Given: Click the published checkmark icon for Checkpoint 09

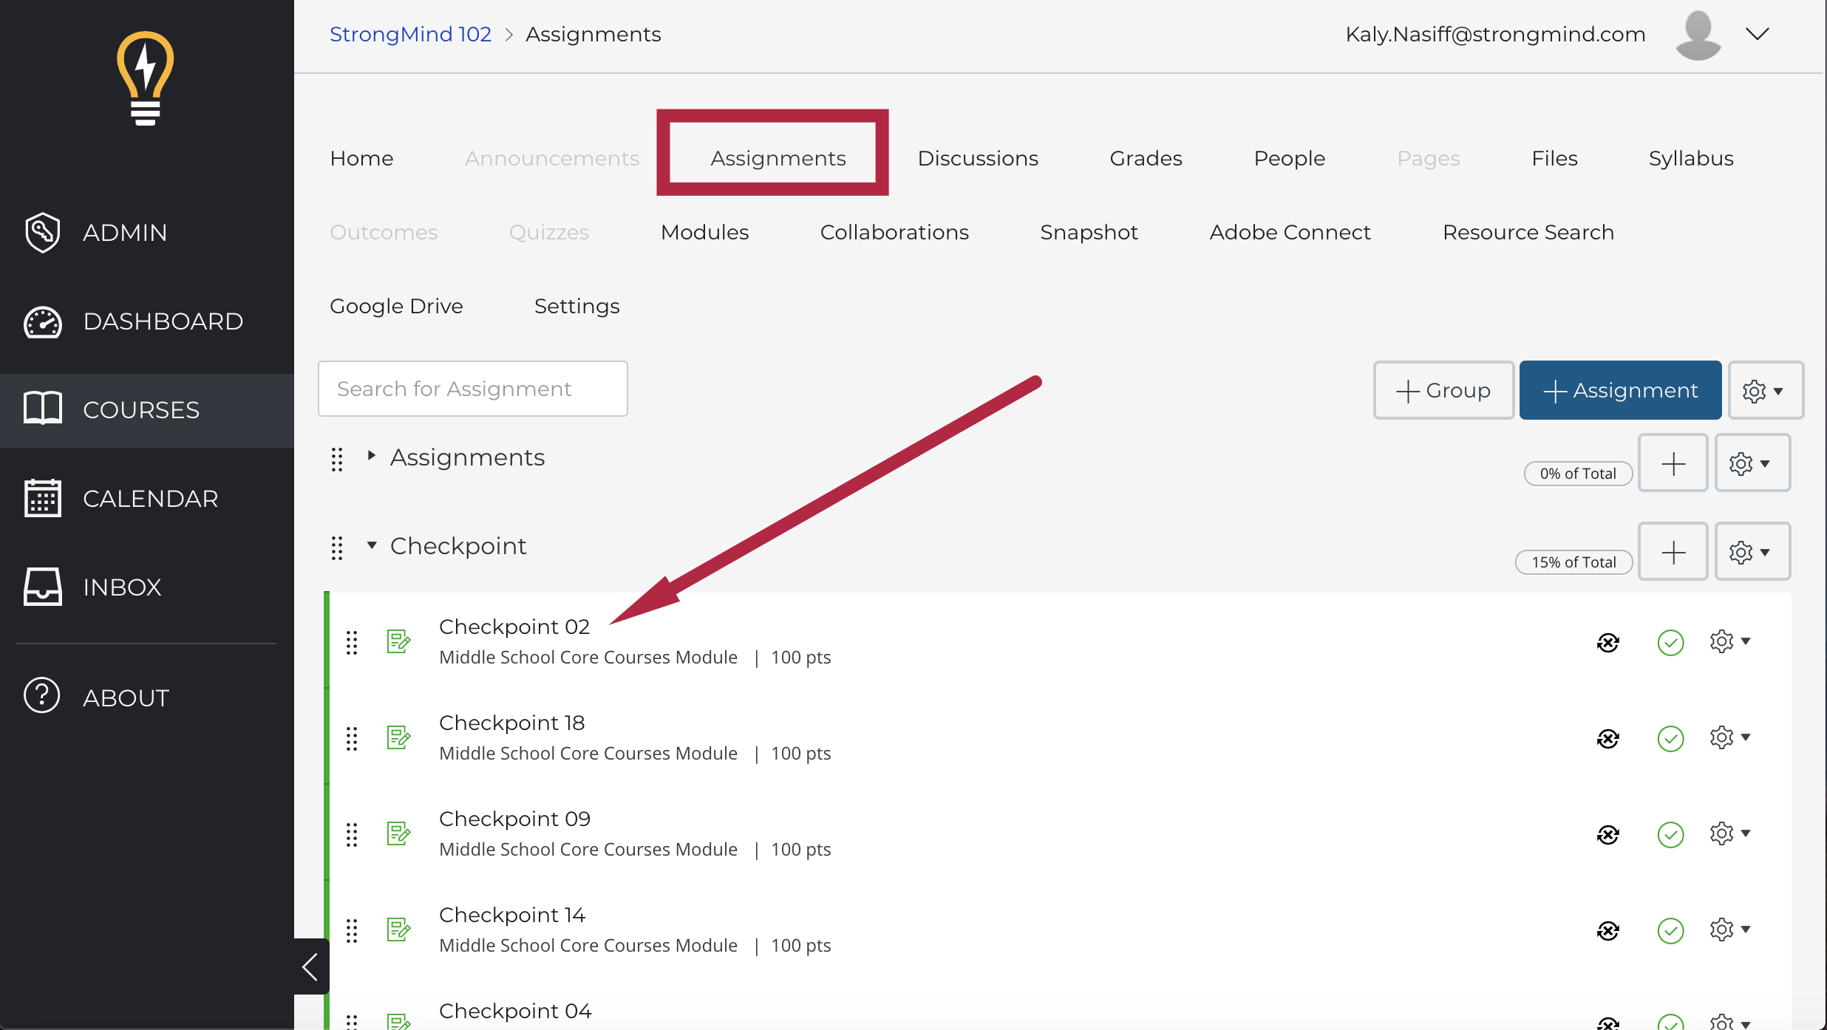Looking at the screenshot, I should pyautogui.click(x=1669, y=833).
